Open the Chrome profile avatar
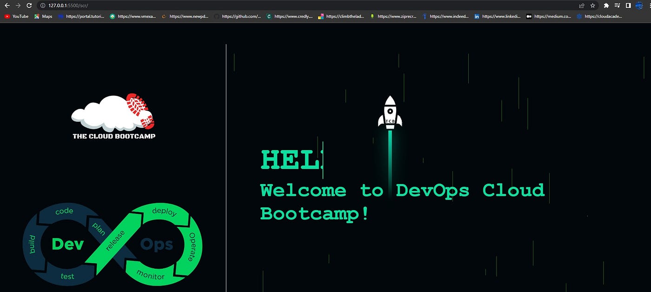The width and height of the screenshot is (651, 292). pos(639,6)
